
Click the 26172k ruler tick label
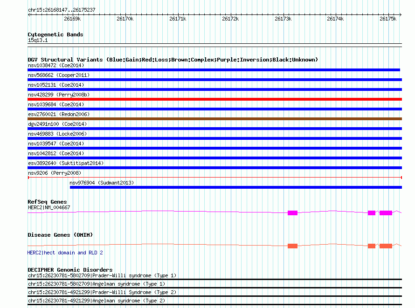coord(230,19)
